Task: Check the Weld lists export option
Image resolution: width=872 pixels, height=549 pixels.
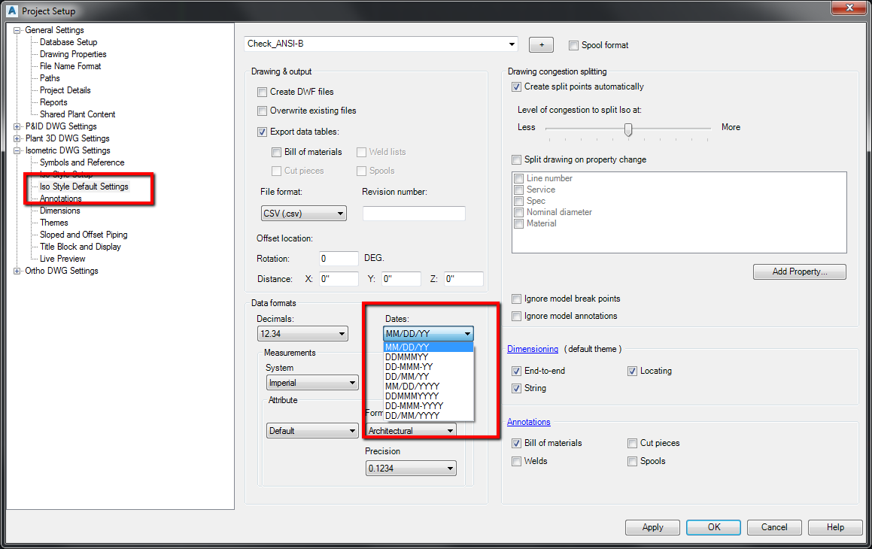Action: click(x=362, y=152)
